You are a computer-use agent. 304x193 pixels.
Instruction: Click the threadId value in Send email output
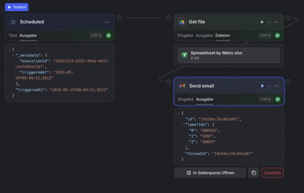point(232,154)
